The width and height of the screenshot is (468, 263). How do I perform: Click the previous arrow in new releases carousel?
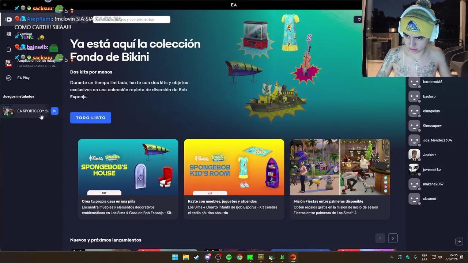coord(380,238)
